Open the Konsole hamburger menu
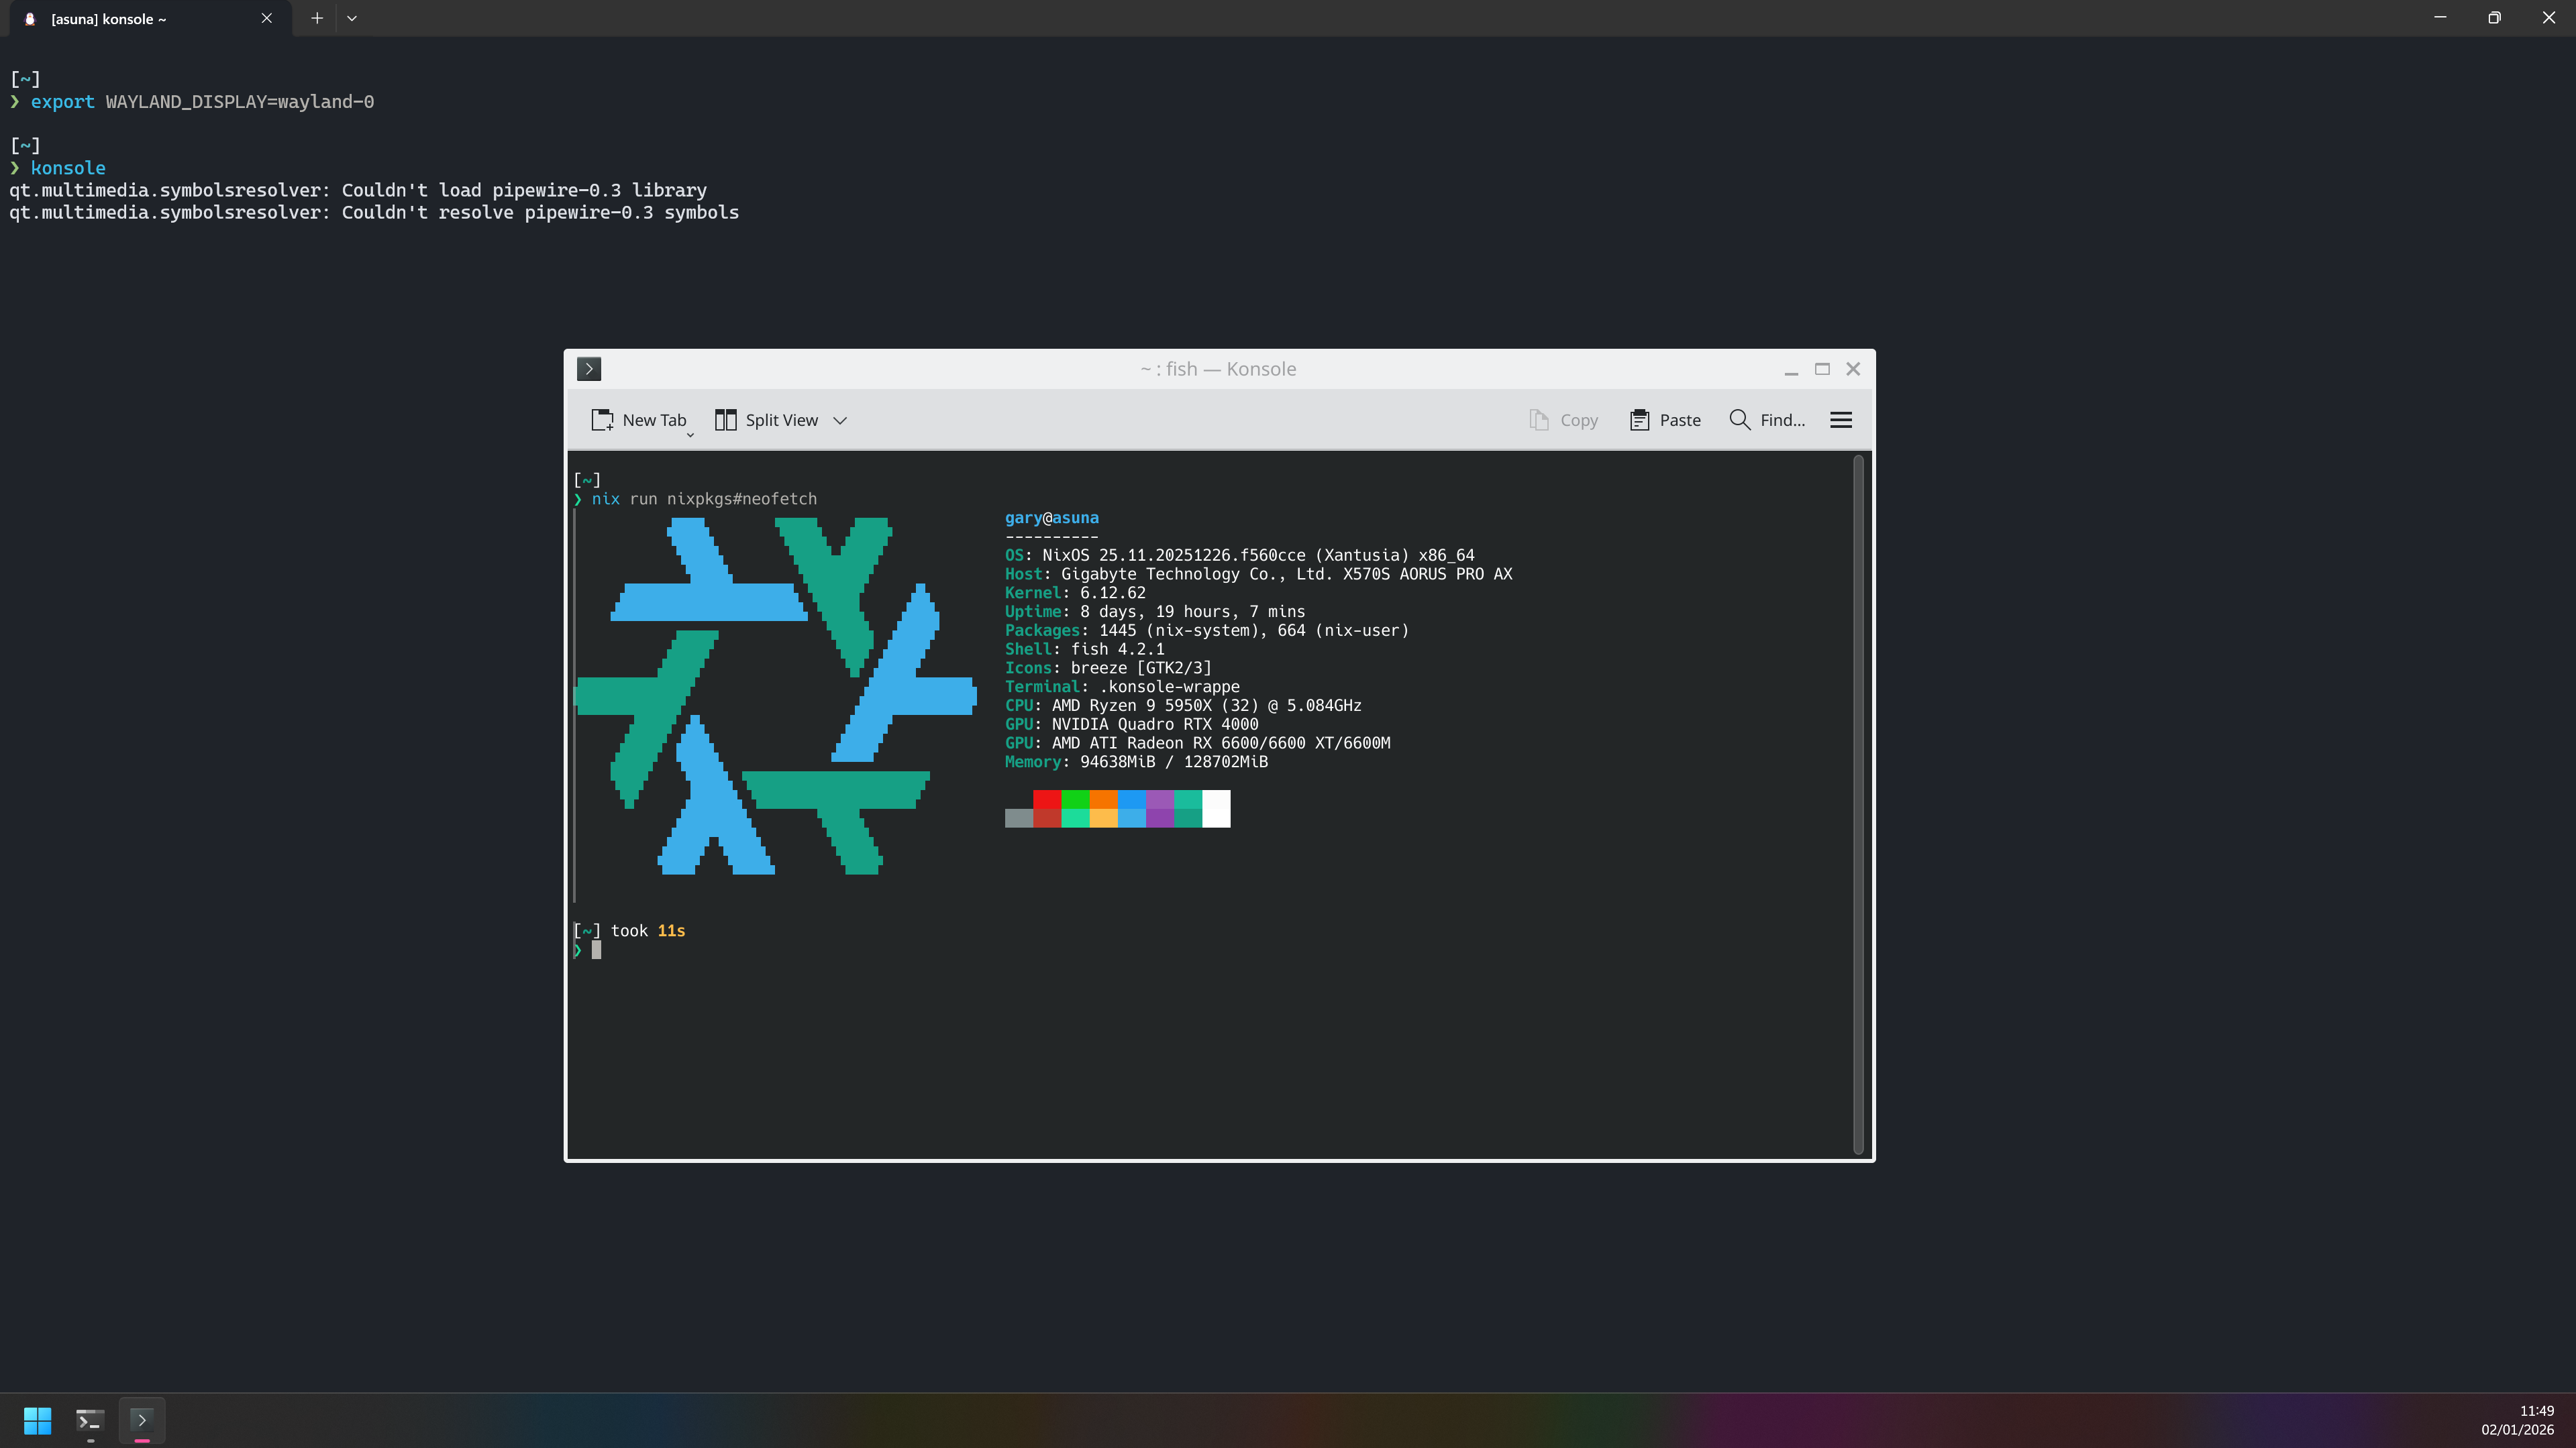2576x1448 pixels. point(1841,420)
